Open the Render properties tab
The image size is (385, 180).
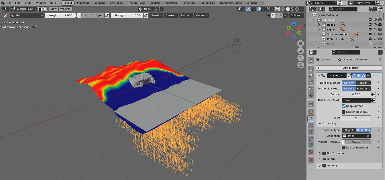coord(311,69)
